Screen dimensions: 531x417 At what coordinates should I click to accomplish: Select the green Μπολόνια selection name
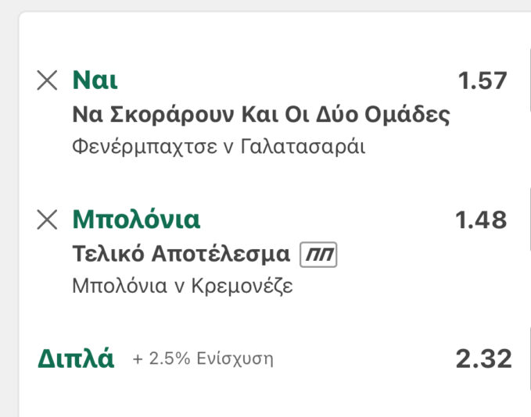coord(136,220)
